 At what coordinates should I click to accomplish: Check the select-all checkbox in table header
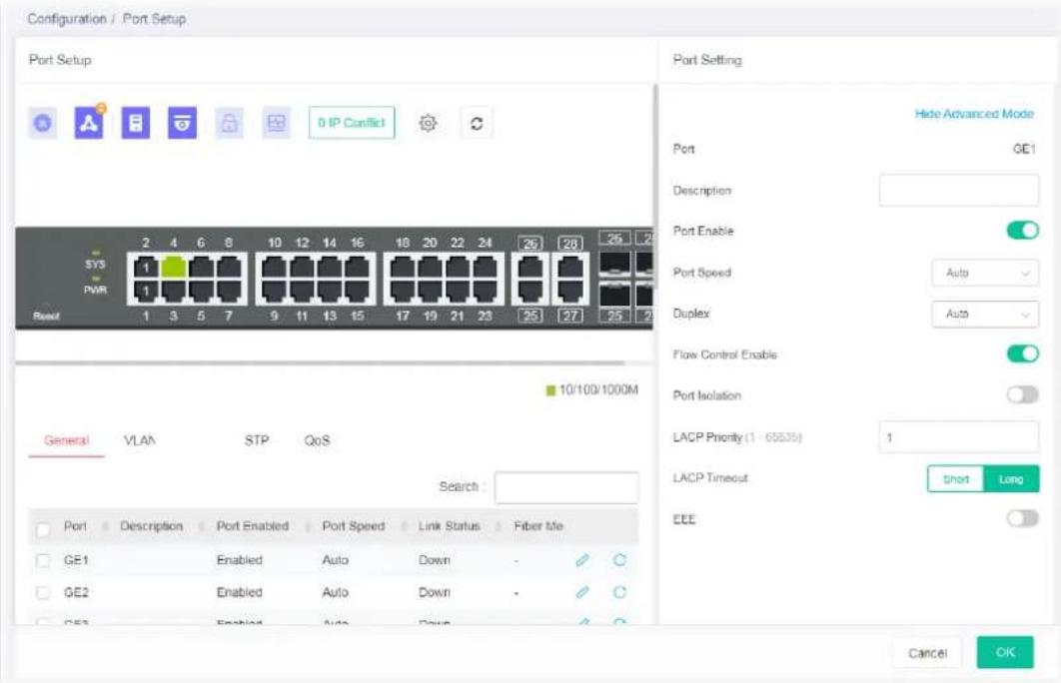click(43, 529)
